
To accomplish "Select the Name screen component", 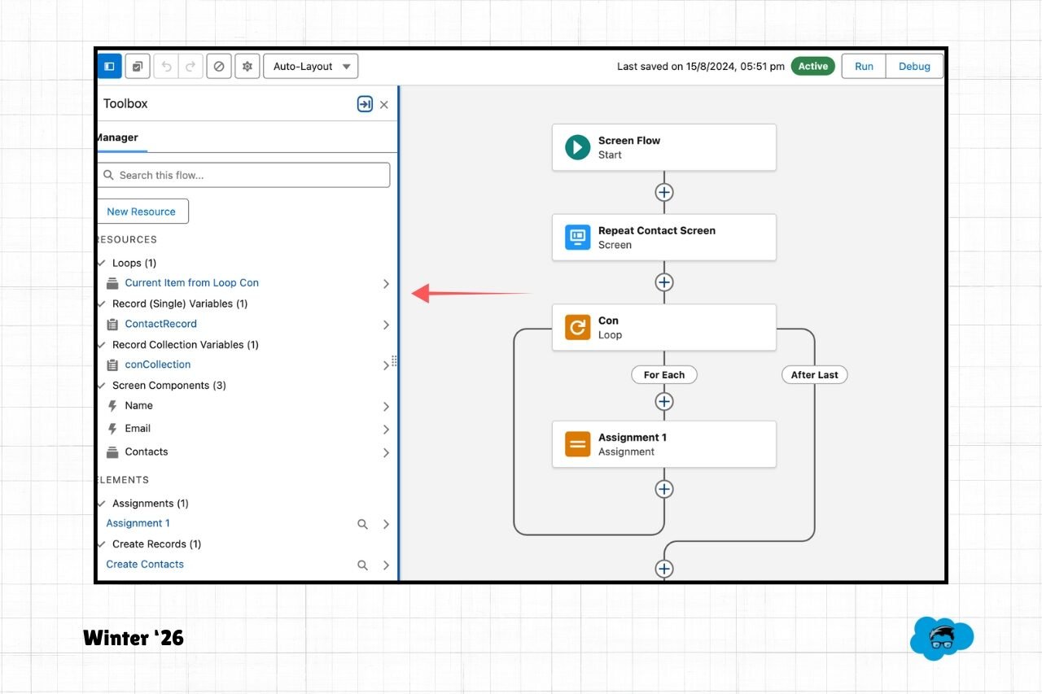I will point(139,405).
